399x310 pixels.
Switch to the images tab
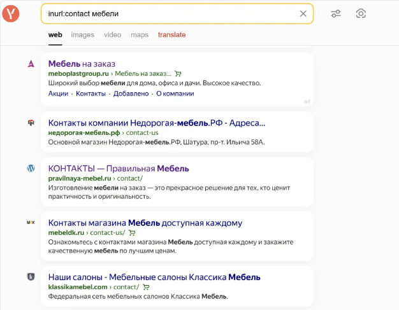(82, 35)
